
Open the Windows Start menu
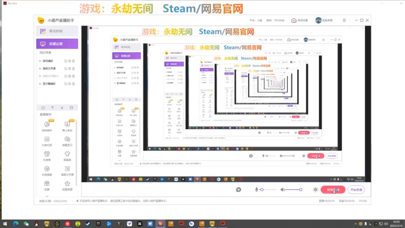[5, 224]
